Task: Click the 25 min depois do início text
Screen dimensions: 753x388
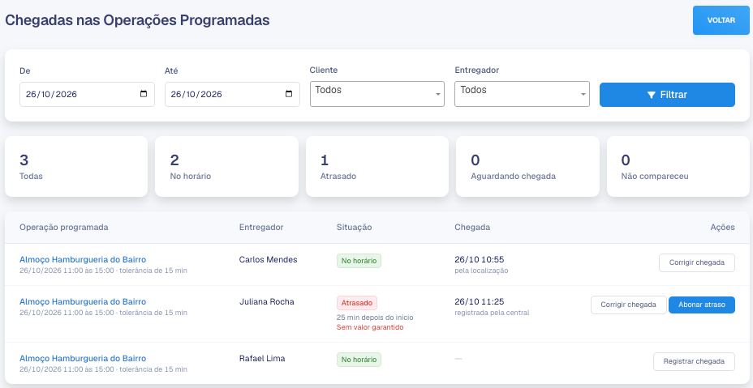Action: [375, 318]
